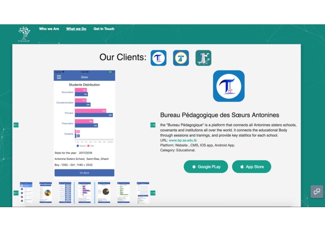Open the Who we Are page
Image resolution: width=325 pixels, height=231 pixels.
[49, 29]
